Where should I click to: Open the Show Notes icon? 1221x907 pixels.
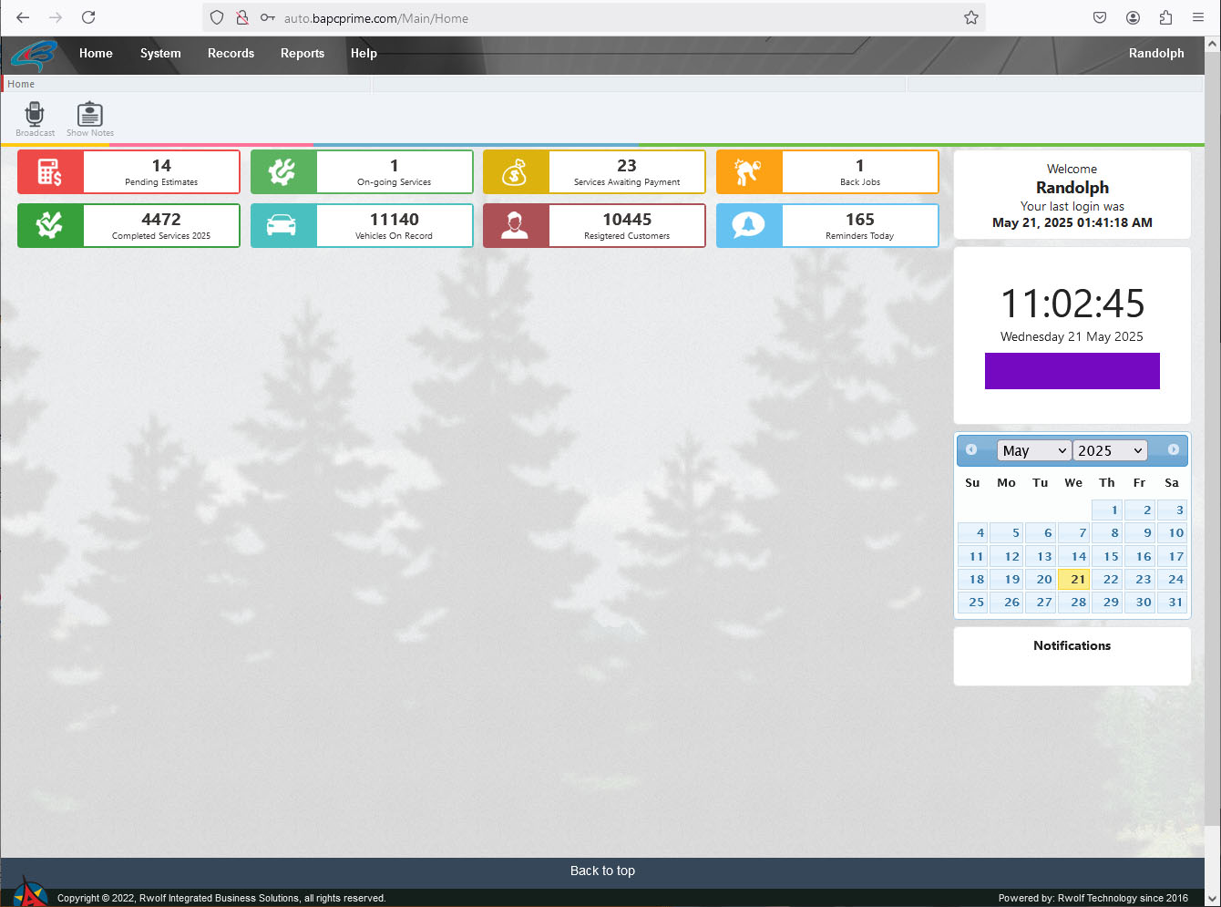(x=89, y=115)
